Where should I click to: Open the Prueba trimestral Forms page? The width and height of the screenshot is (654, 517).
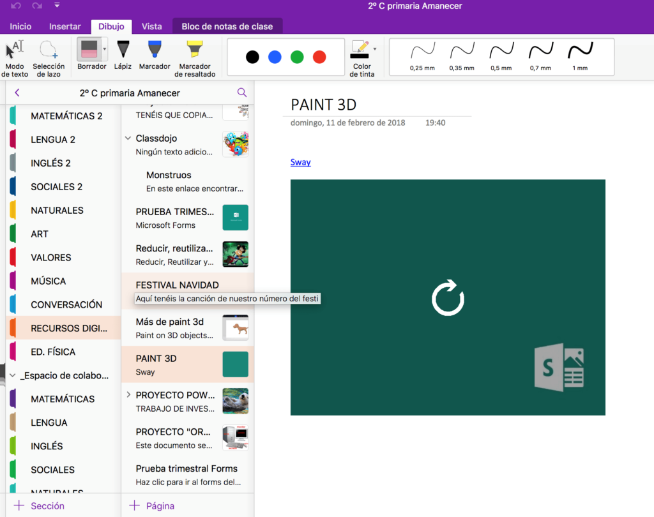tap(188, 475)
